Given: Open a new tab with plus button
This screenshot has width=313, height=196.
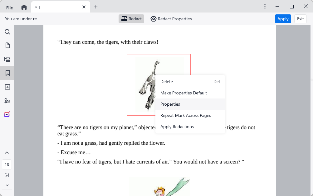Looking at the screenshot, I should pyautogui.click(x=96, y=7).
